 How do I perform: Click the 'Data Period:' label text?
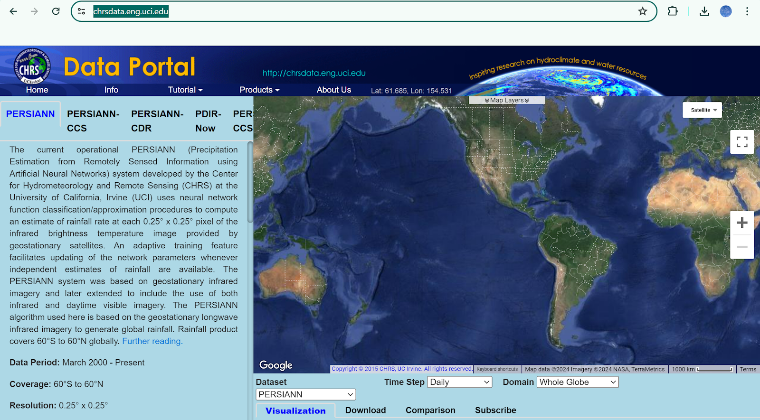click(x=35, y=363)
